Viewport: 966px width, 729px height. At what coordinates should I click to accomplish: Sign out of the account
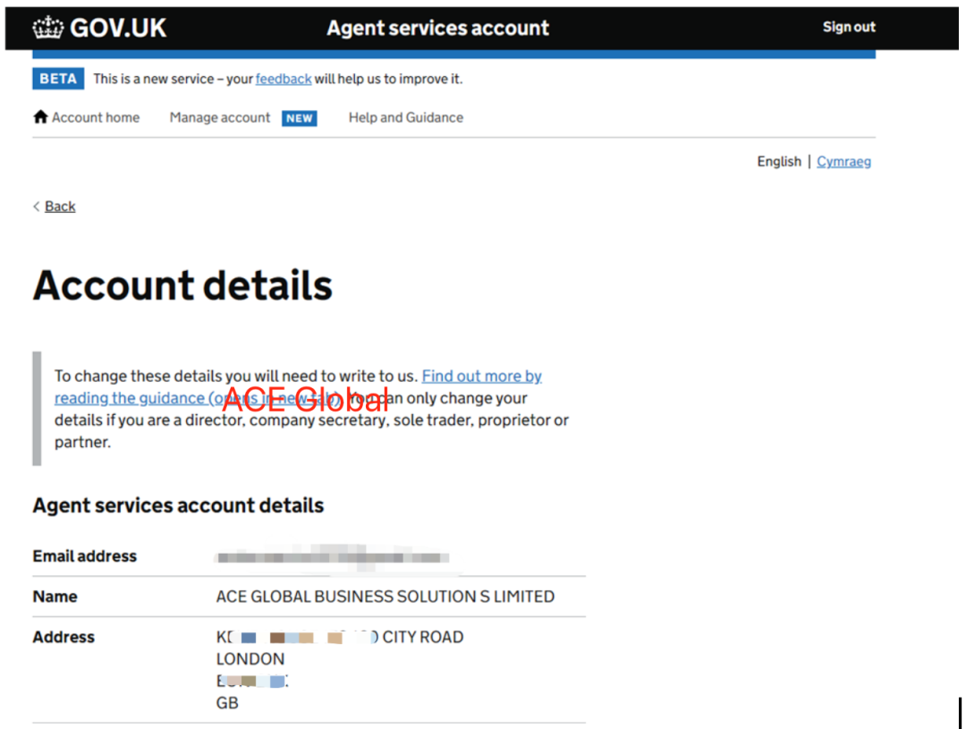click(x=849, y=27)
